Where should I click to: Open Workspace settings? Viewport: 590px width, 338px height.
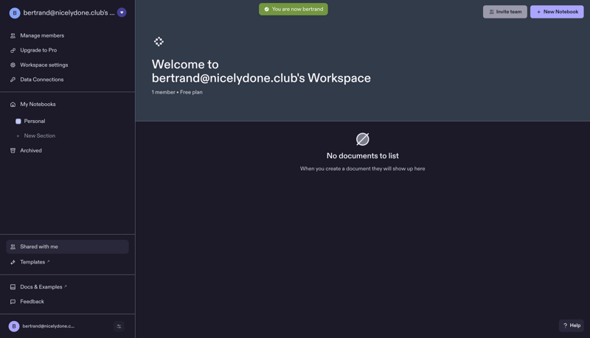(44, 65)
